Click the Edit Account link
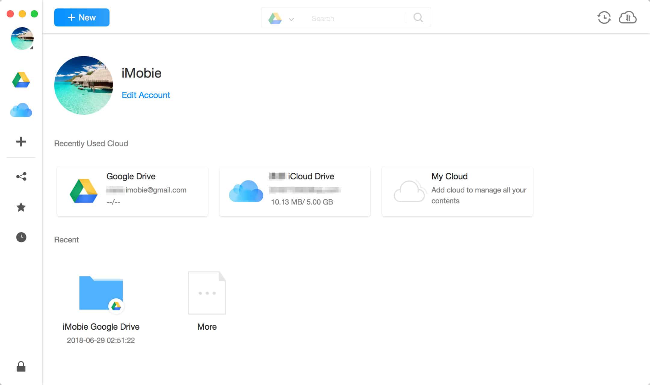Screen dimensions: 650x385 click(146, 95)
